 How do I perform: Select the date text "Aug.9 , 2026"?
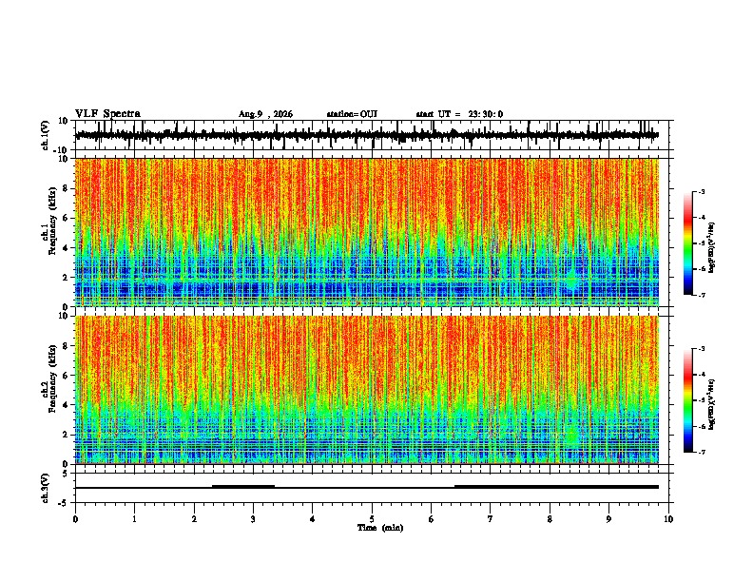tap(265, 114)
